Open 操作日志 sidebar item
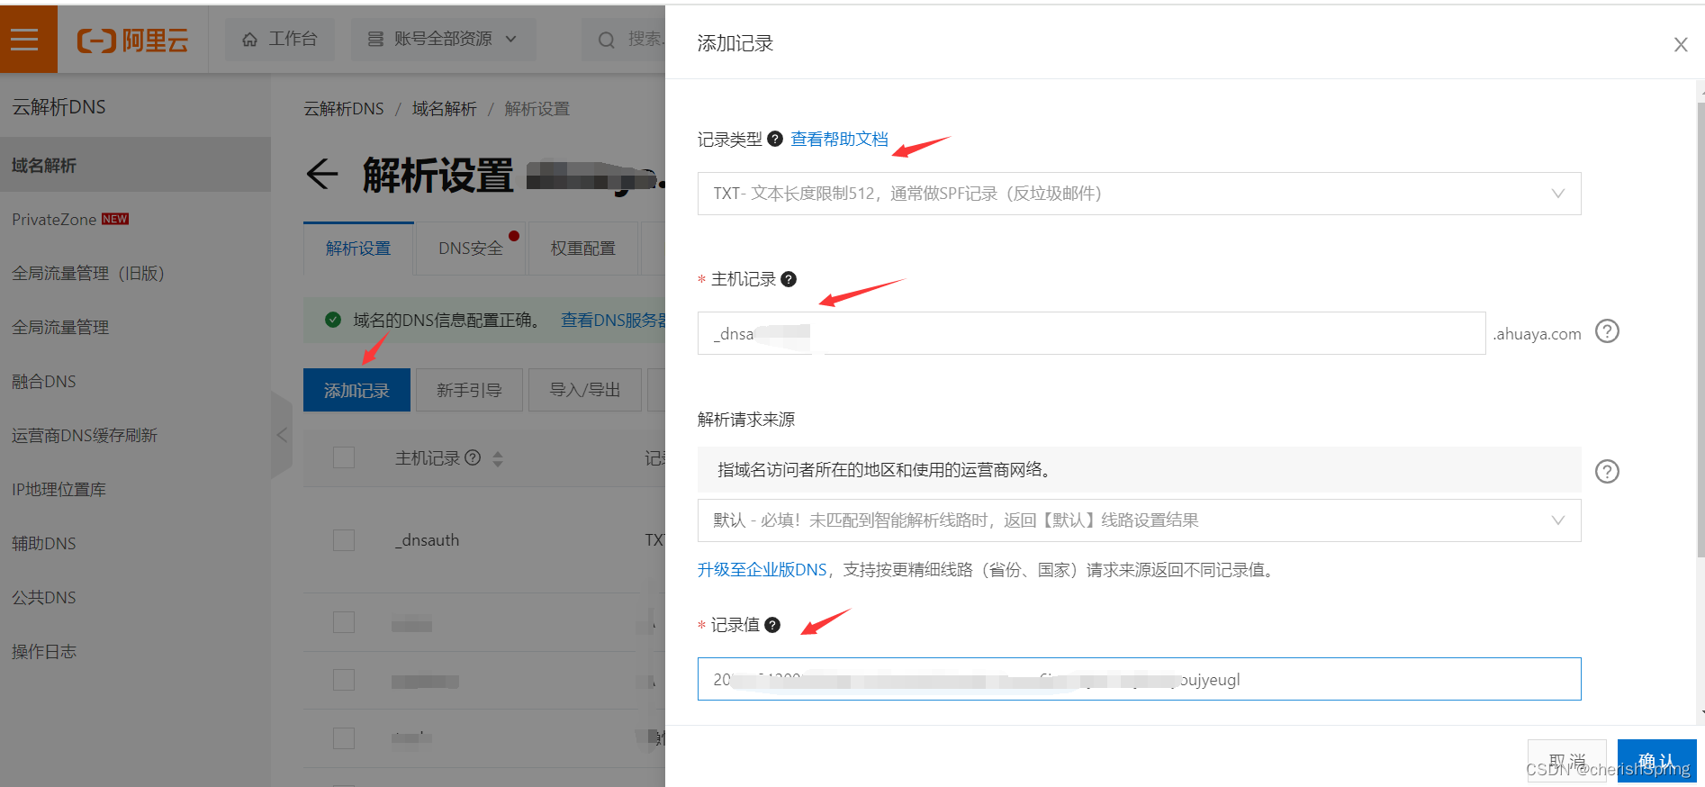This screenshot has height=787, width=1705. tap(135, 651)
